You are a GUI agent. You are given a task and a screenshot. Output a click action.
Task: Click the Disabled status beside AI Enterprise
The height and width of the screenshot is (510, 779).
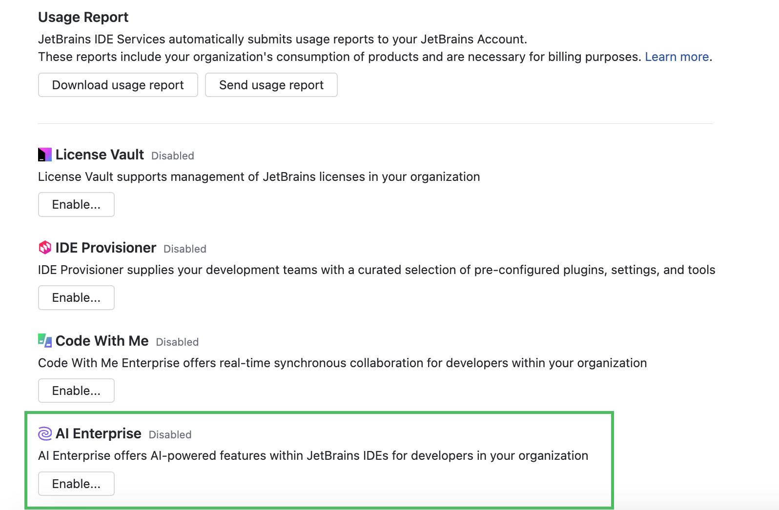pyautogui.click(x=170, y=434)
